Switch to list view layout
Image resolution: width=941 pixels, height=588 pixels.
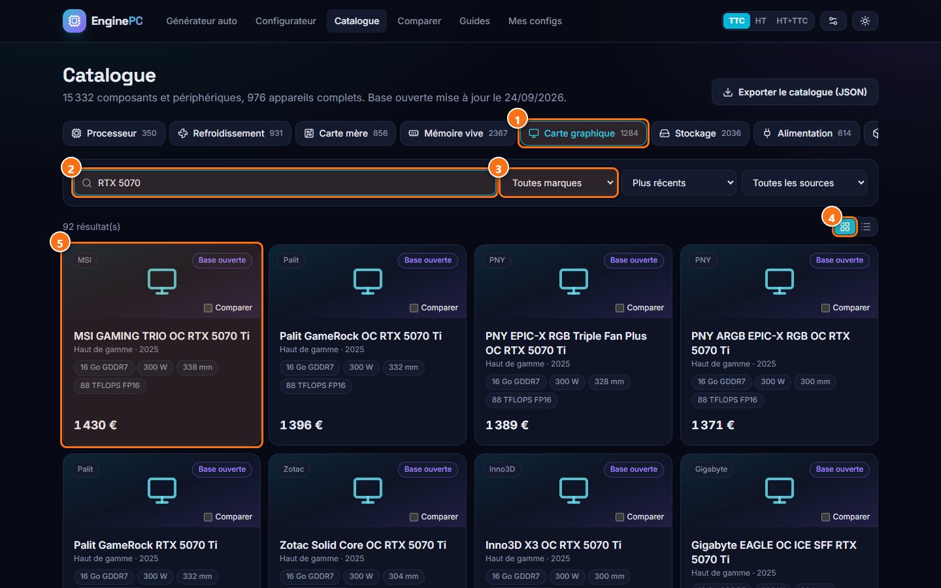tap(866, 227)
